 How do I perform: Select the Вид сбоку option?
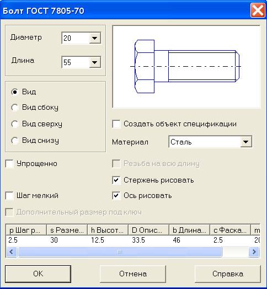click(x=15, y=108)
